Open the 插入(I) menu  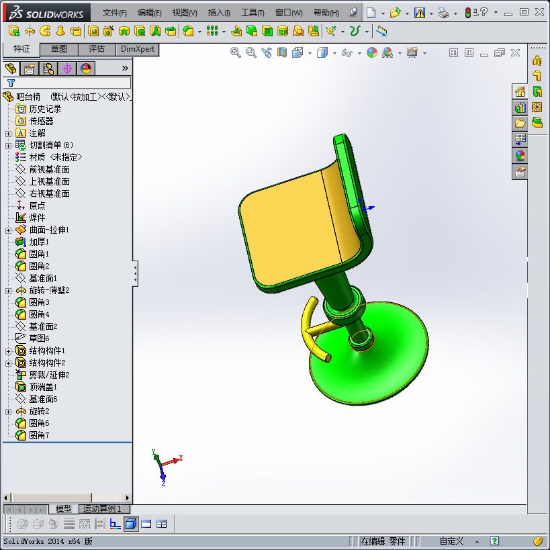(x=219, y=13)
